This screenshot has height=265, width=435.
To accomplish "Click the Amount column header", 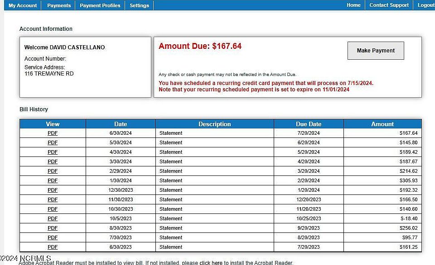I will [382, 124].
